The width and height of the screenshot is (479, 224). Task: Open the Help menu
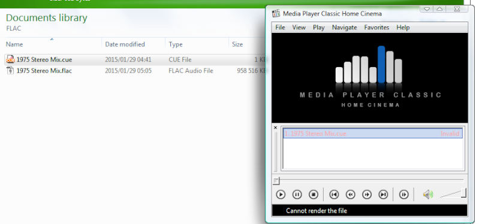coord(403,28)
